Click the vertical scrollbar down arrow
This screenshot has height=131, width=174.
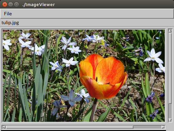170,120
